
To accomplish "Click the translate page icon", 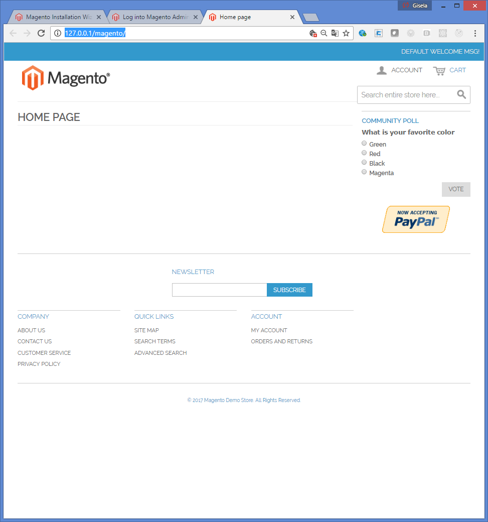I will click(x=335, y=33).
